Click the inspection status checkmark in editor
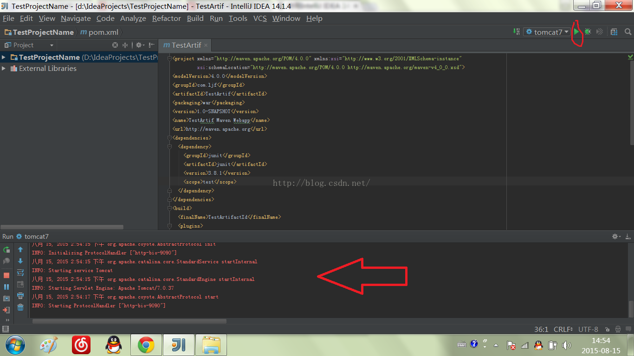The height and width of the screenshot is (356, 634). [630, 57]
